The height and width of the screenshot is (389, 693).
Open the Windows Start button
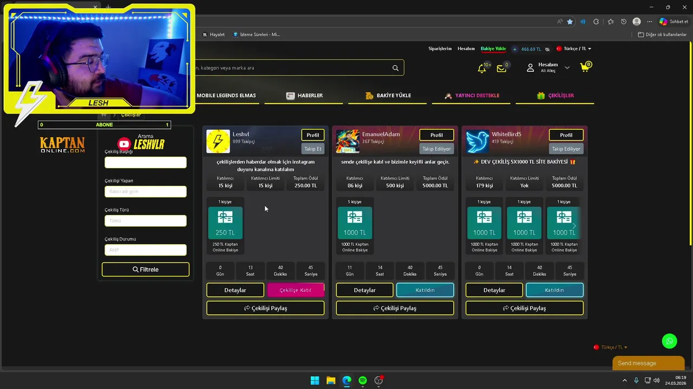tap(315, 380)
